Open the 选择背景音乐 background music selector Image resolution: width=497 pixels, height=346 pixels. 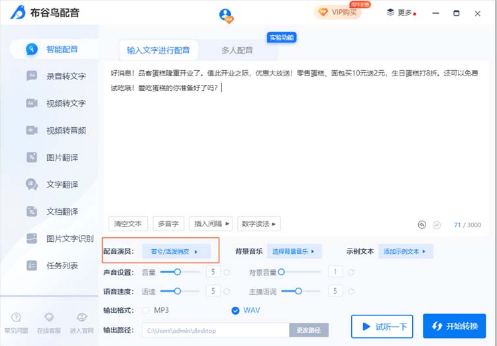tap(294, 251)
